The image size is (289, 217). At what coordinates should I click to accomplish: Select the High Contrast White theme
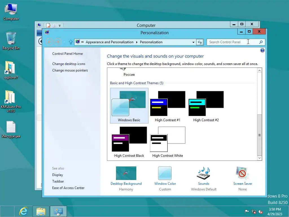tap(168, 141)
